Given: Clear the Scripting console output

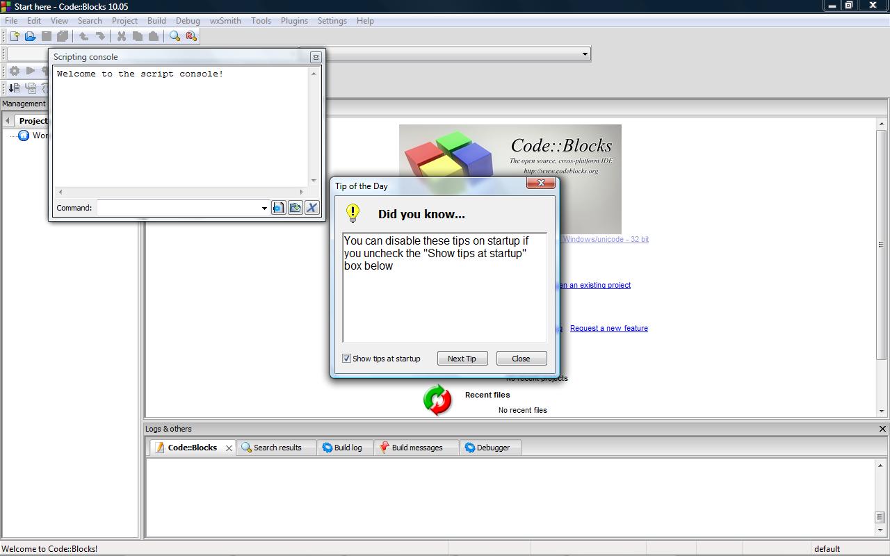Looking at the screenshot, I should point(312,208).
